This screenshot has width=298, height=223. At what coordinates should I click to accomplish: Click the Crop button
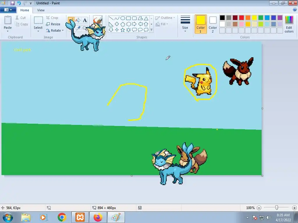(52, 18)
